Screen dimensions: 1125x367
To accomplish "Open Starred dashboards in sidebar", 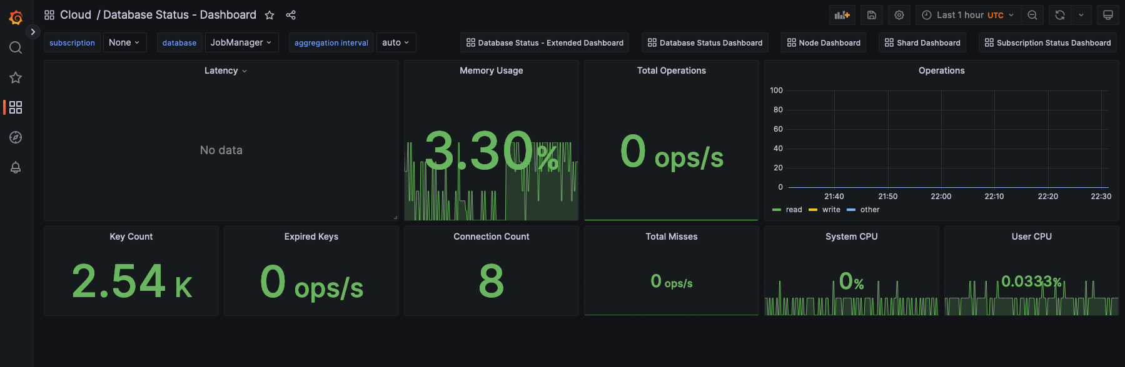I will coord(16,77).
